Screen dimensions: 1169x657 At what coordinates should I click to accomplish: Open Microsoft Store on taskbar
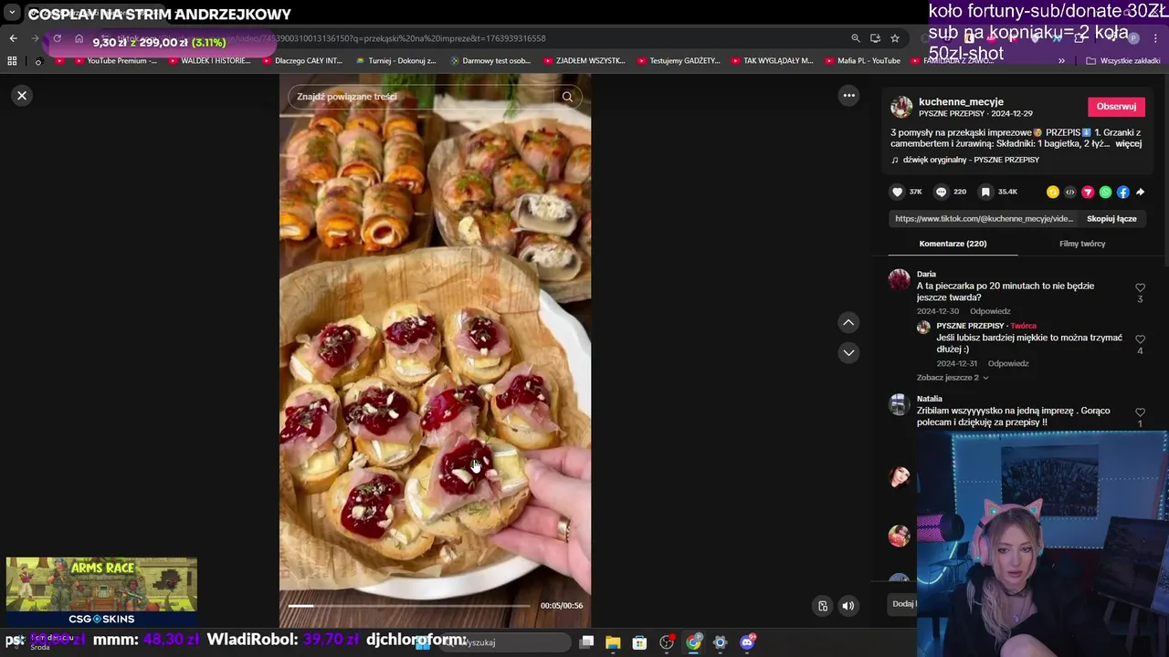639,642
